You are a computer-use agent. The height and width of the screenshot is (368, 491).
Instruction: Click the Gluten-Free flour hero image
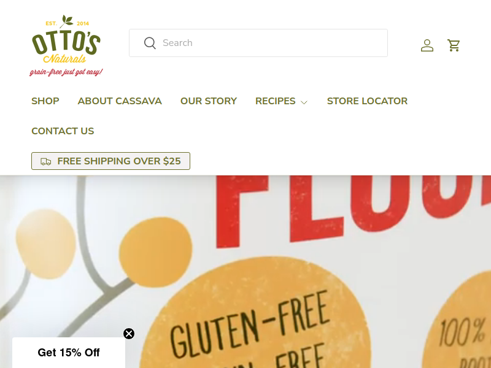245,272
